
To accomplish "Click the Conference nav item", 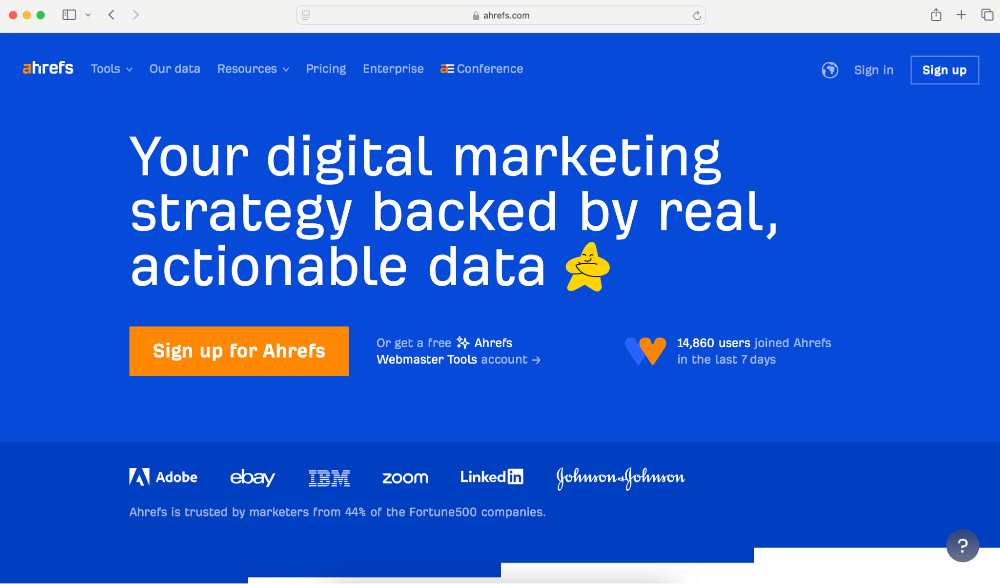I will (x=483, y=69).
